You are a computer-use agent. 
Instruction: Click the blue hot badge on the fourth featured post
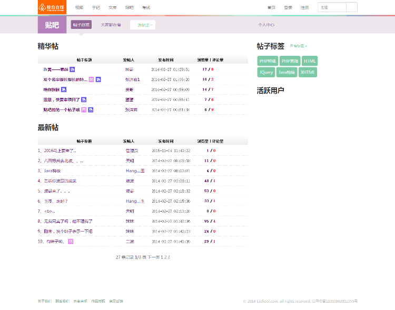point(84,99)
